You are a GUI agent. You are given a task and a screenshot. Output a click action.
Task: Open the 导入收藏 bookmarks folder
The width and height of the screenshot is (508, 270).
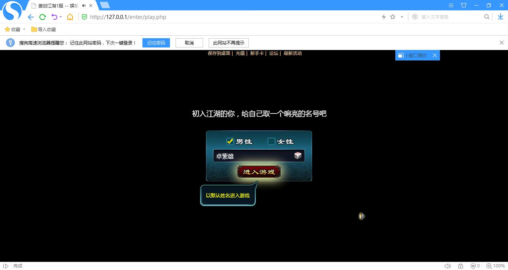tap(44, 29)
